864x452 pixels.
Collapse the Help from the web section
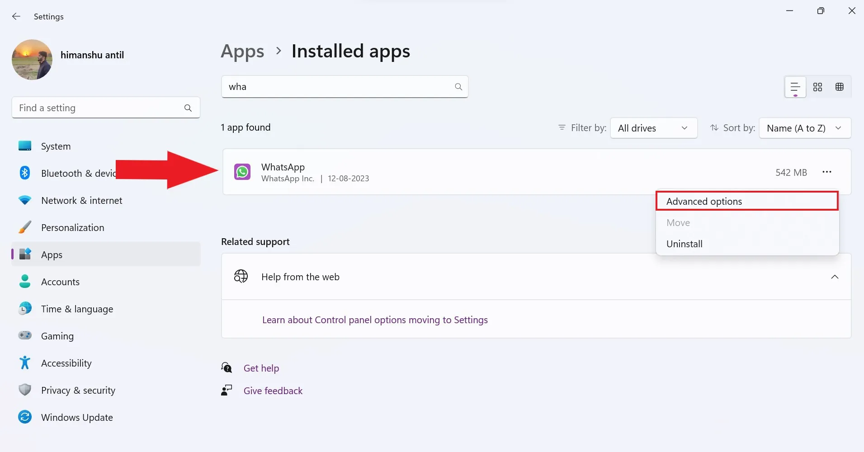click(834, 277)
